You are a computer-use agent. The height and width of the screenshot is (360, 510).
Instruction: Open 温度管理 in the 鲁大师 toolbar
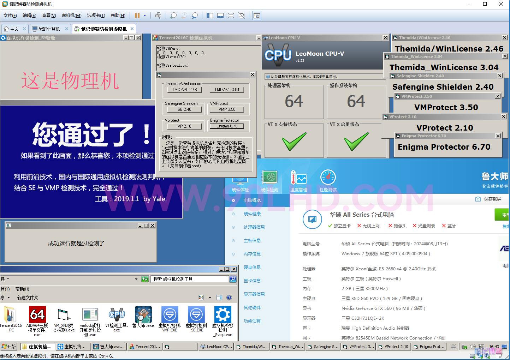pyautogui.click(x=299, y=181)
